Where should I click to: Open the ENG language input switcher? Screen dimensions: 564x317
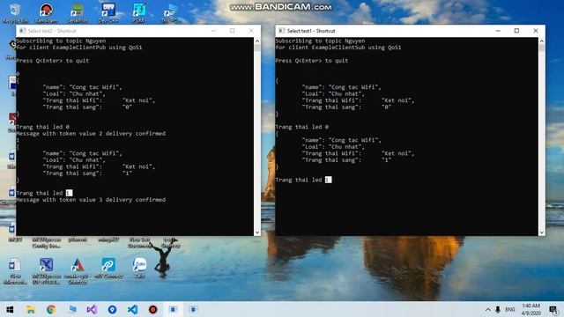(x=509, y=309)
